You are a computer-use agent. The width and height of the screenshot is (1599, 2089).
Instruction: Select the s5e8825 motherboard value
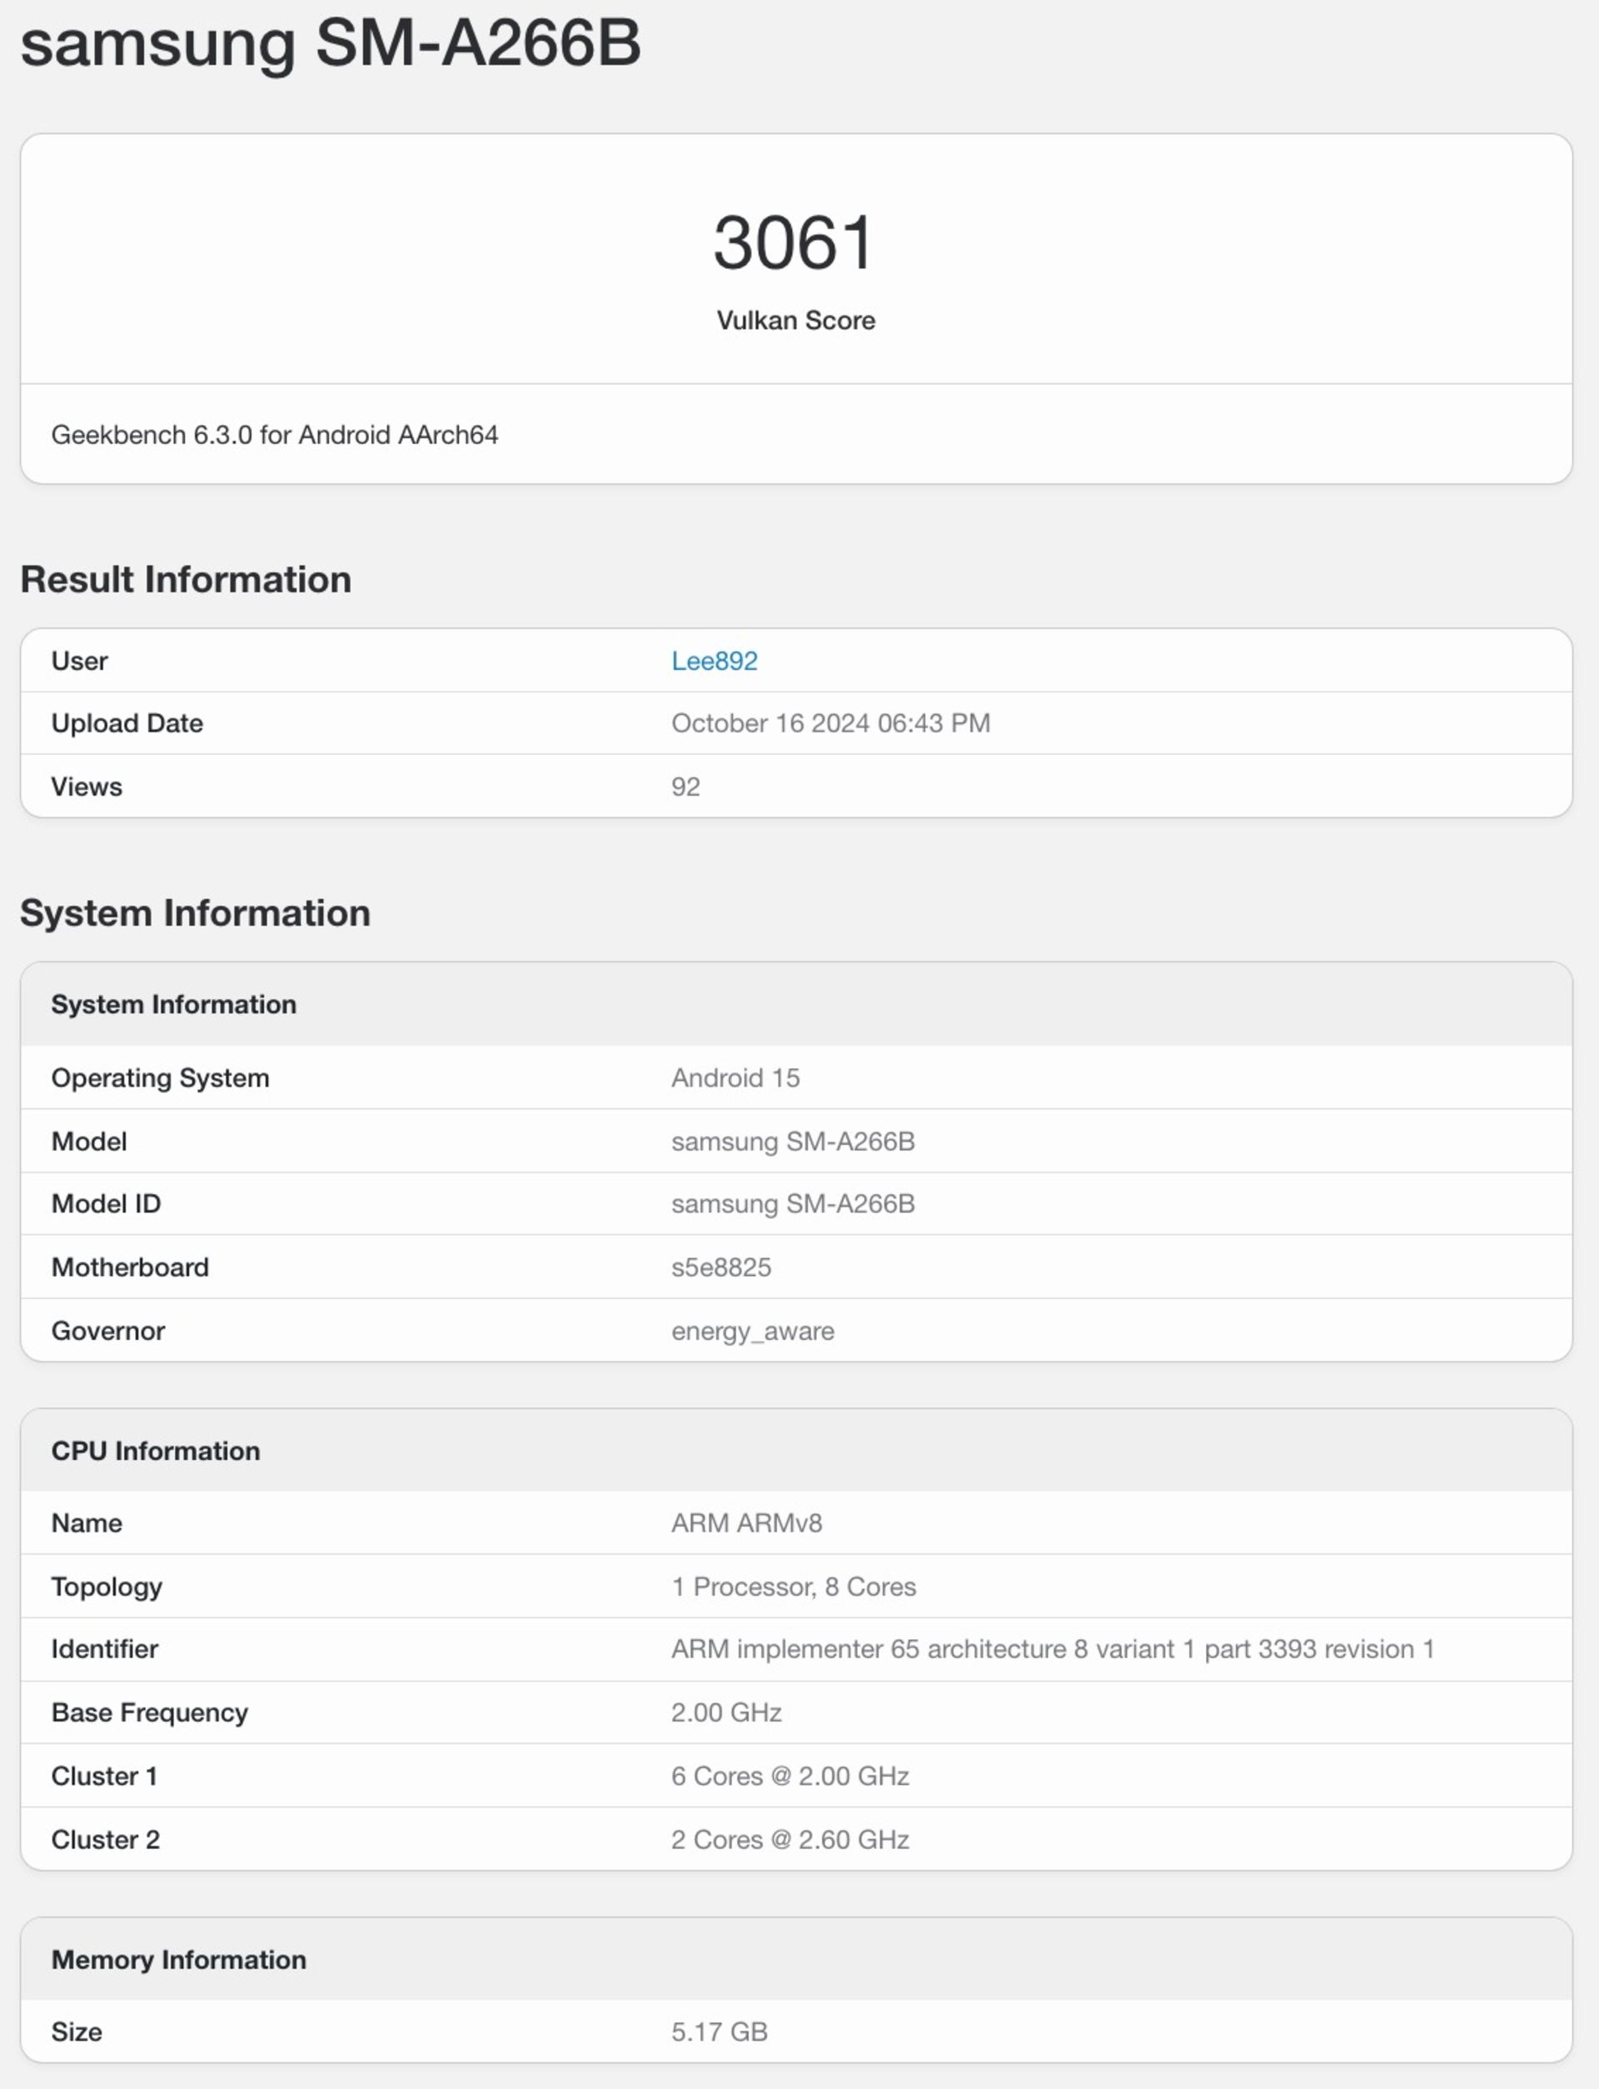coord(720,1267)
